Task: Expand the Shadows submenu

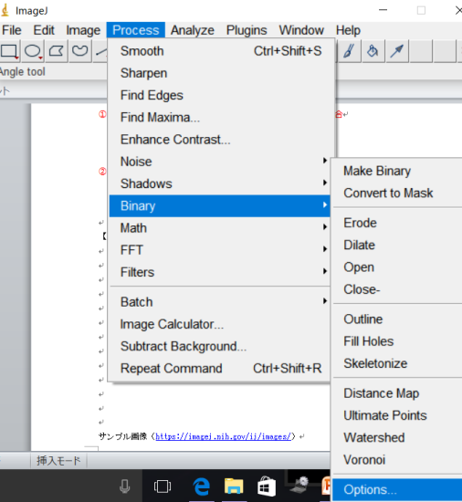Action: (x=220, y=183)
